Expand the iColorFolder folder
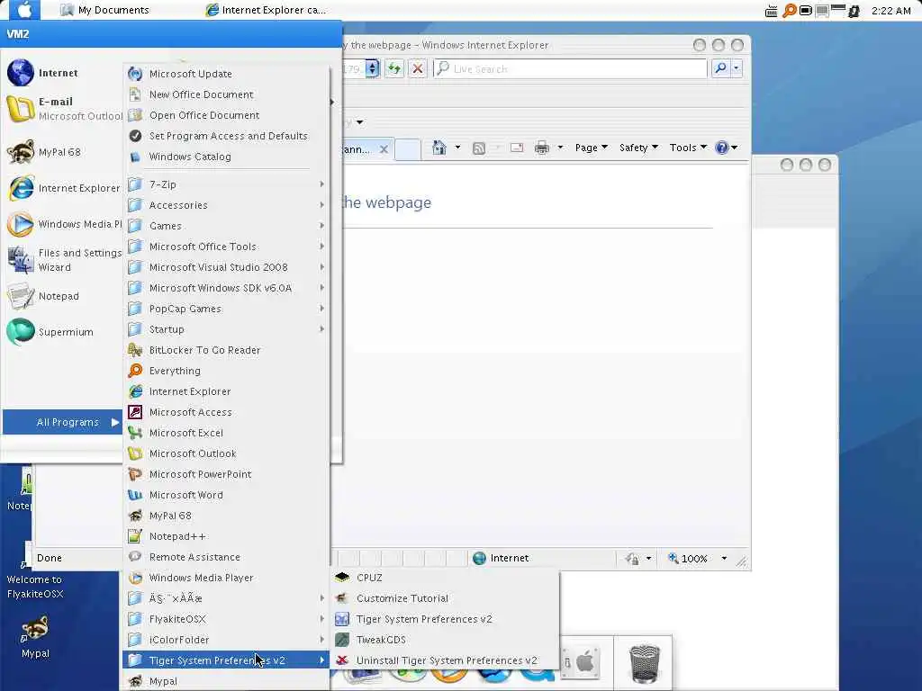This screenshot has width=922, height=691. [x=226, y=640]
